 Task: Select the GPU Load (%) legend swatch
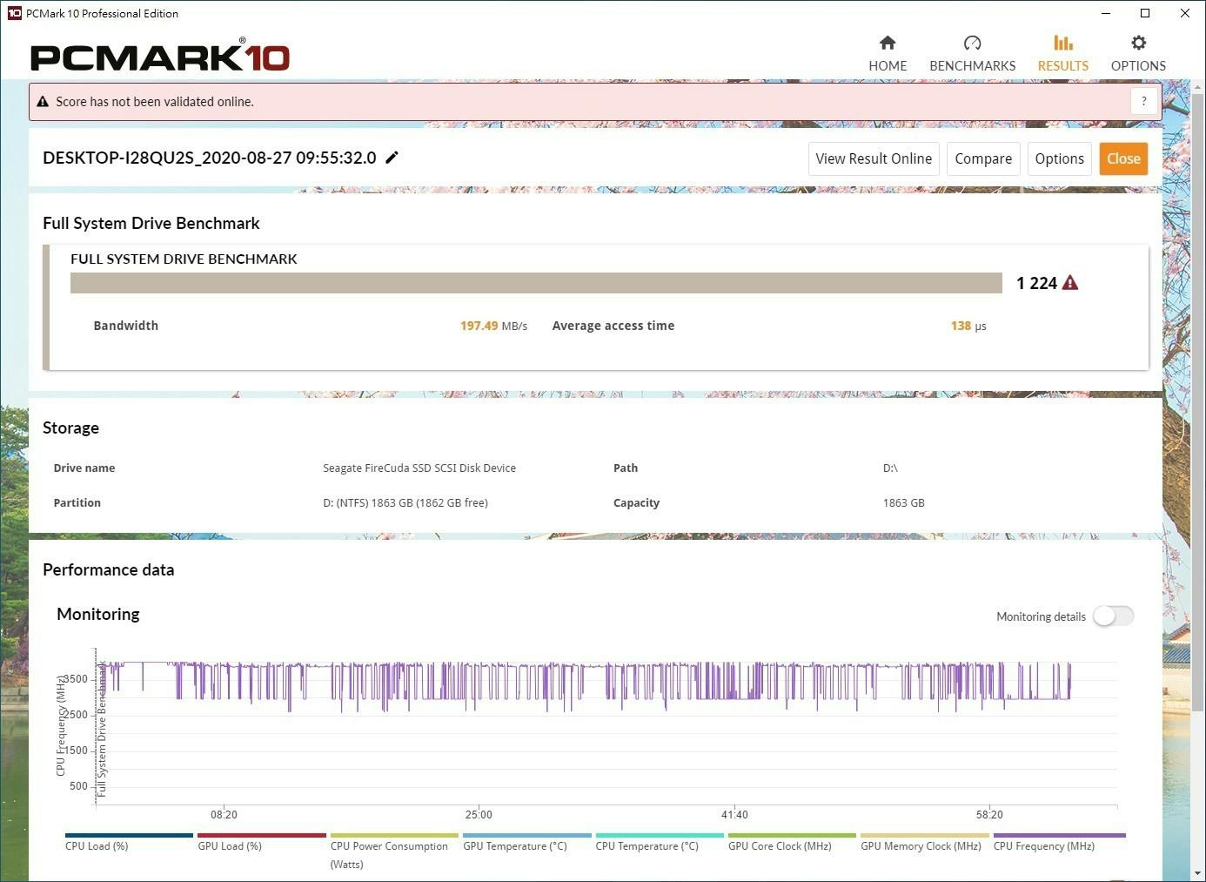pos(262,835)
